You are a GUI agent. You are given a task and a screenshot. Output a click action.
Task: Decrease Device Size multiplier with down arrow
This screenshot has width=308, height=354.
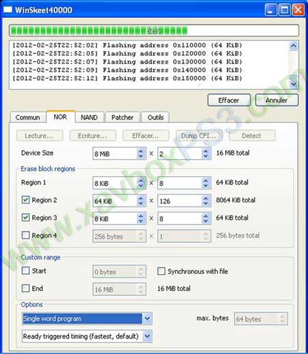point(206,156)
